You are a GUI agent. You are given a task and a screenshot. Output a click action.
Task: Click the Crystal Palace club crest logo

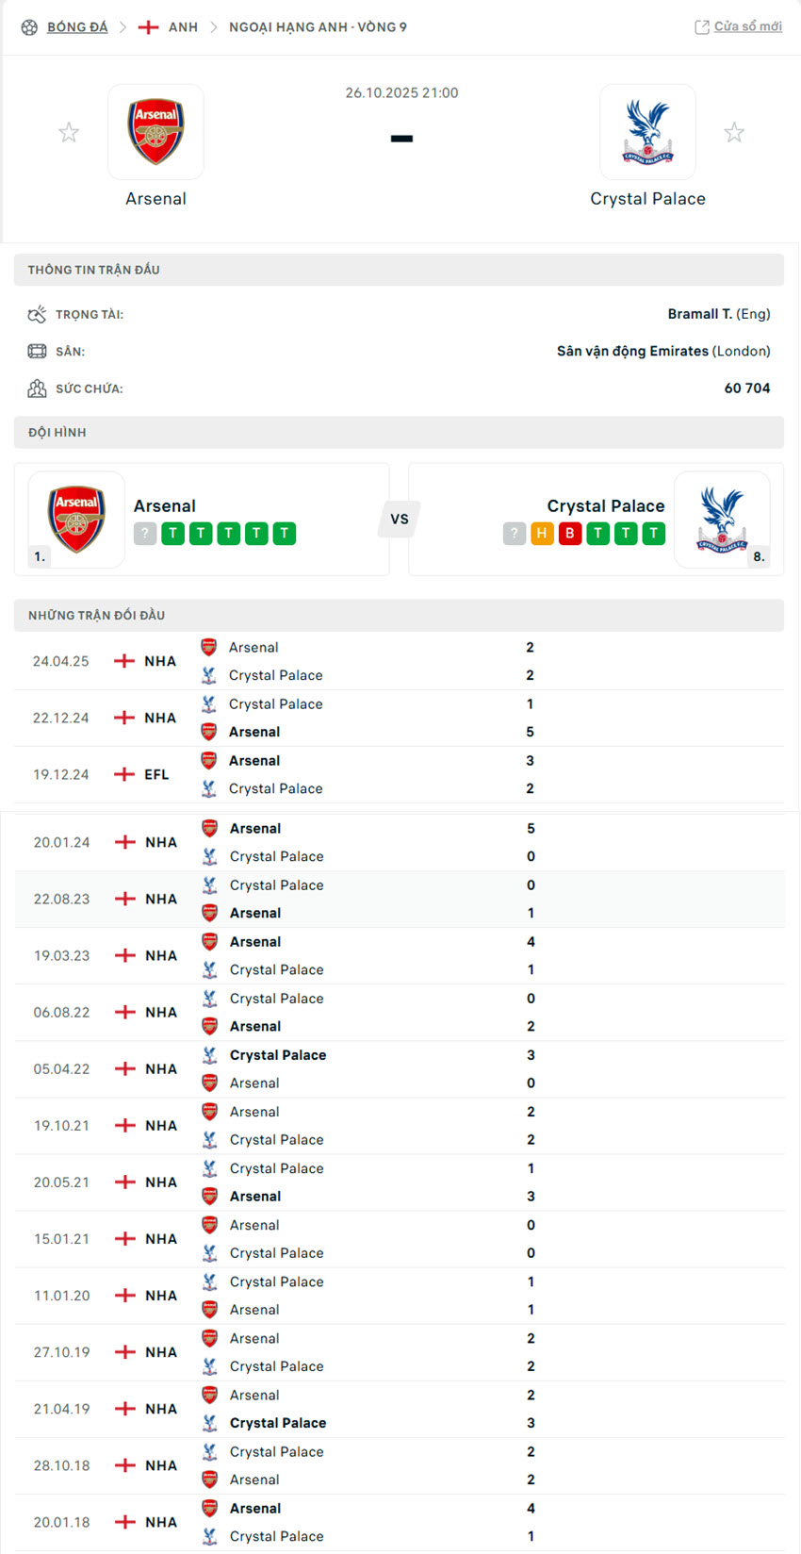tap(648, 132)
